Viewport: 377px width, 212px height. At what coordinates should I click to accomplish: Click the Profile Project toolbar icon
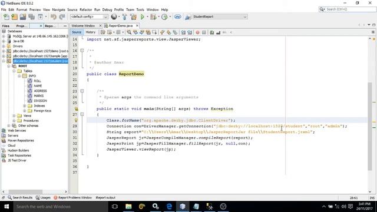point(164,17)
